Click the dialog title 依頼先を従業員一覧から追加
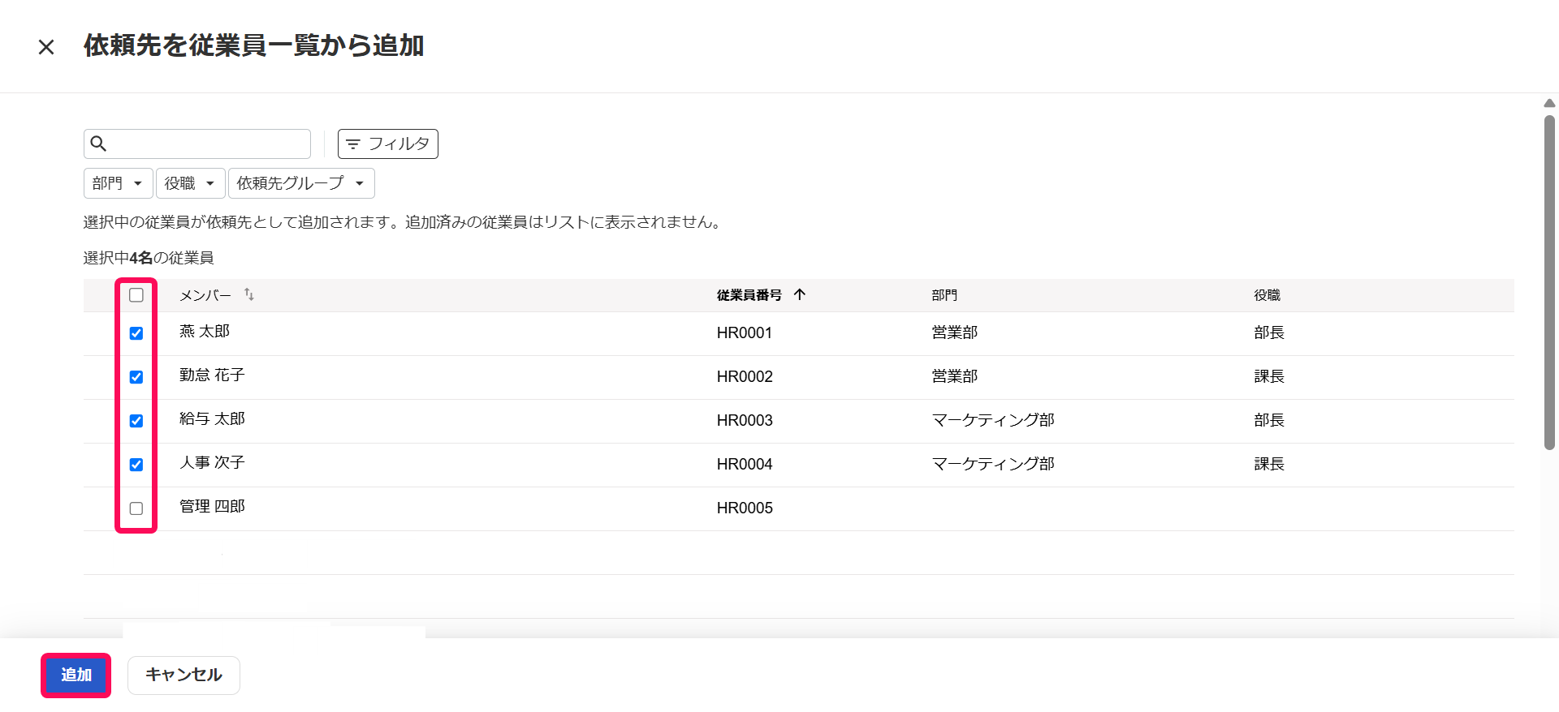Image resolution: width=1559 pixels, height=712 pixels. click(x=253, y=45)
